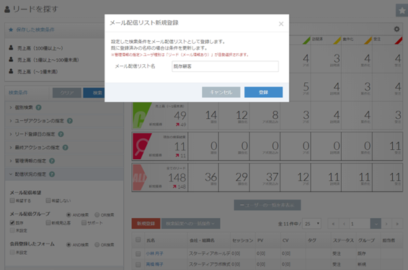Check the row checkbox for 小林 月子

point(138,253)
